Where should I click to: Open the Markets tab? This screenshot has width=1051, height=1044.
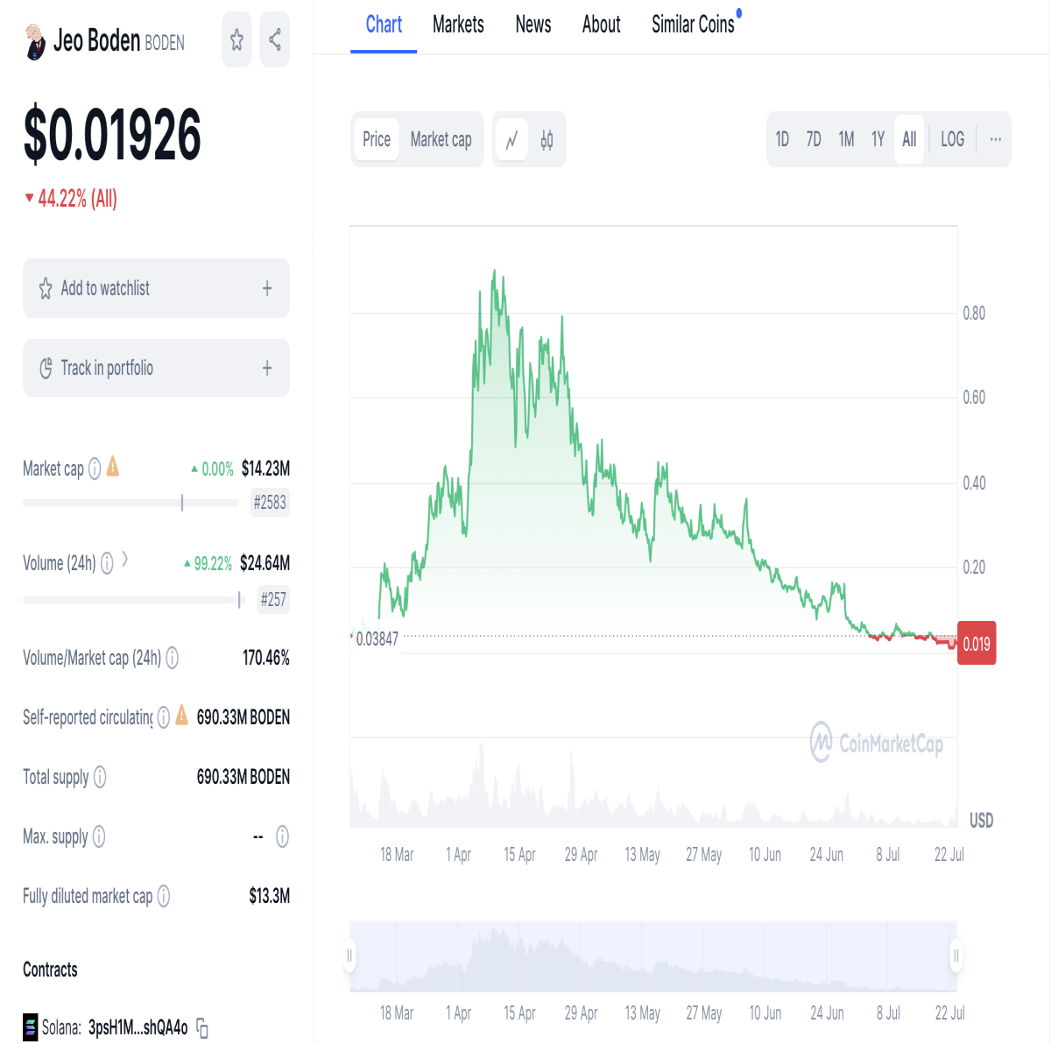[458, 25]
